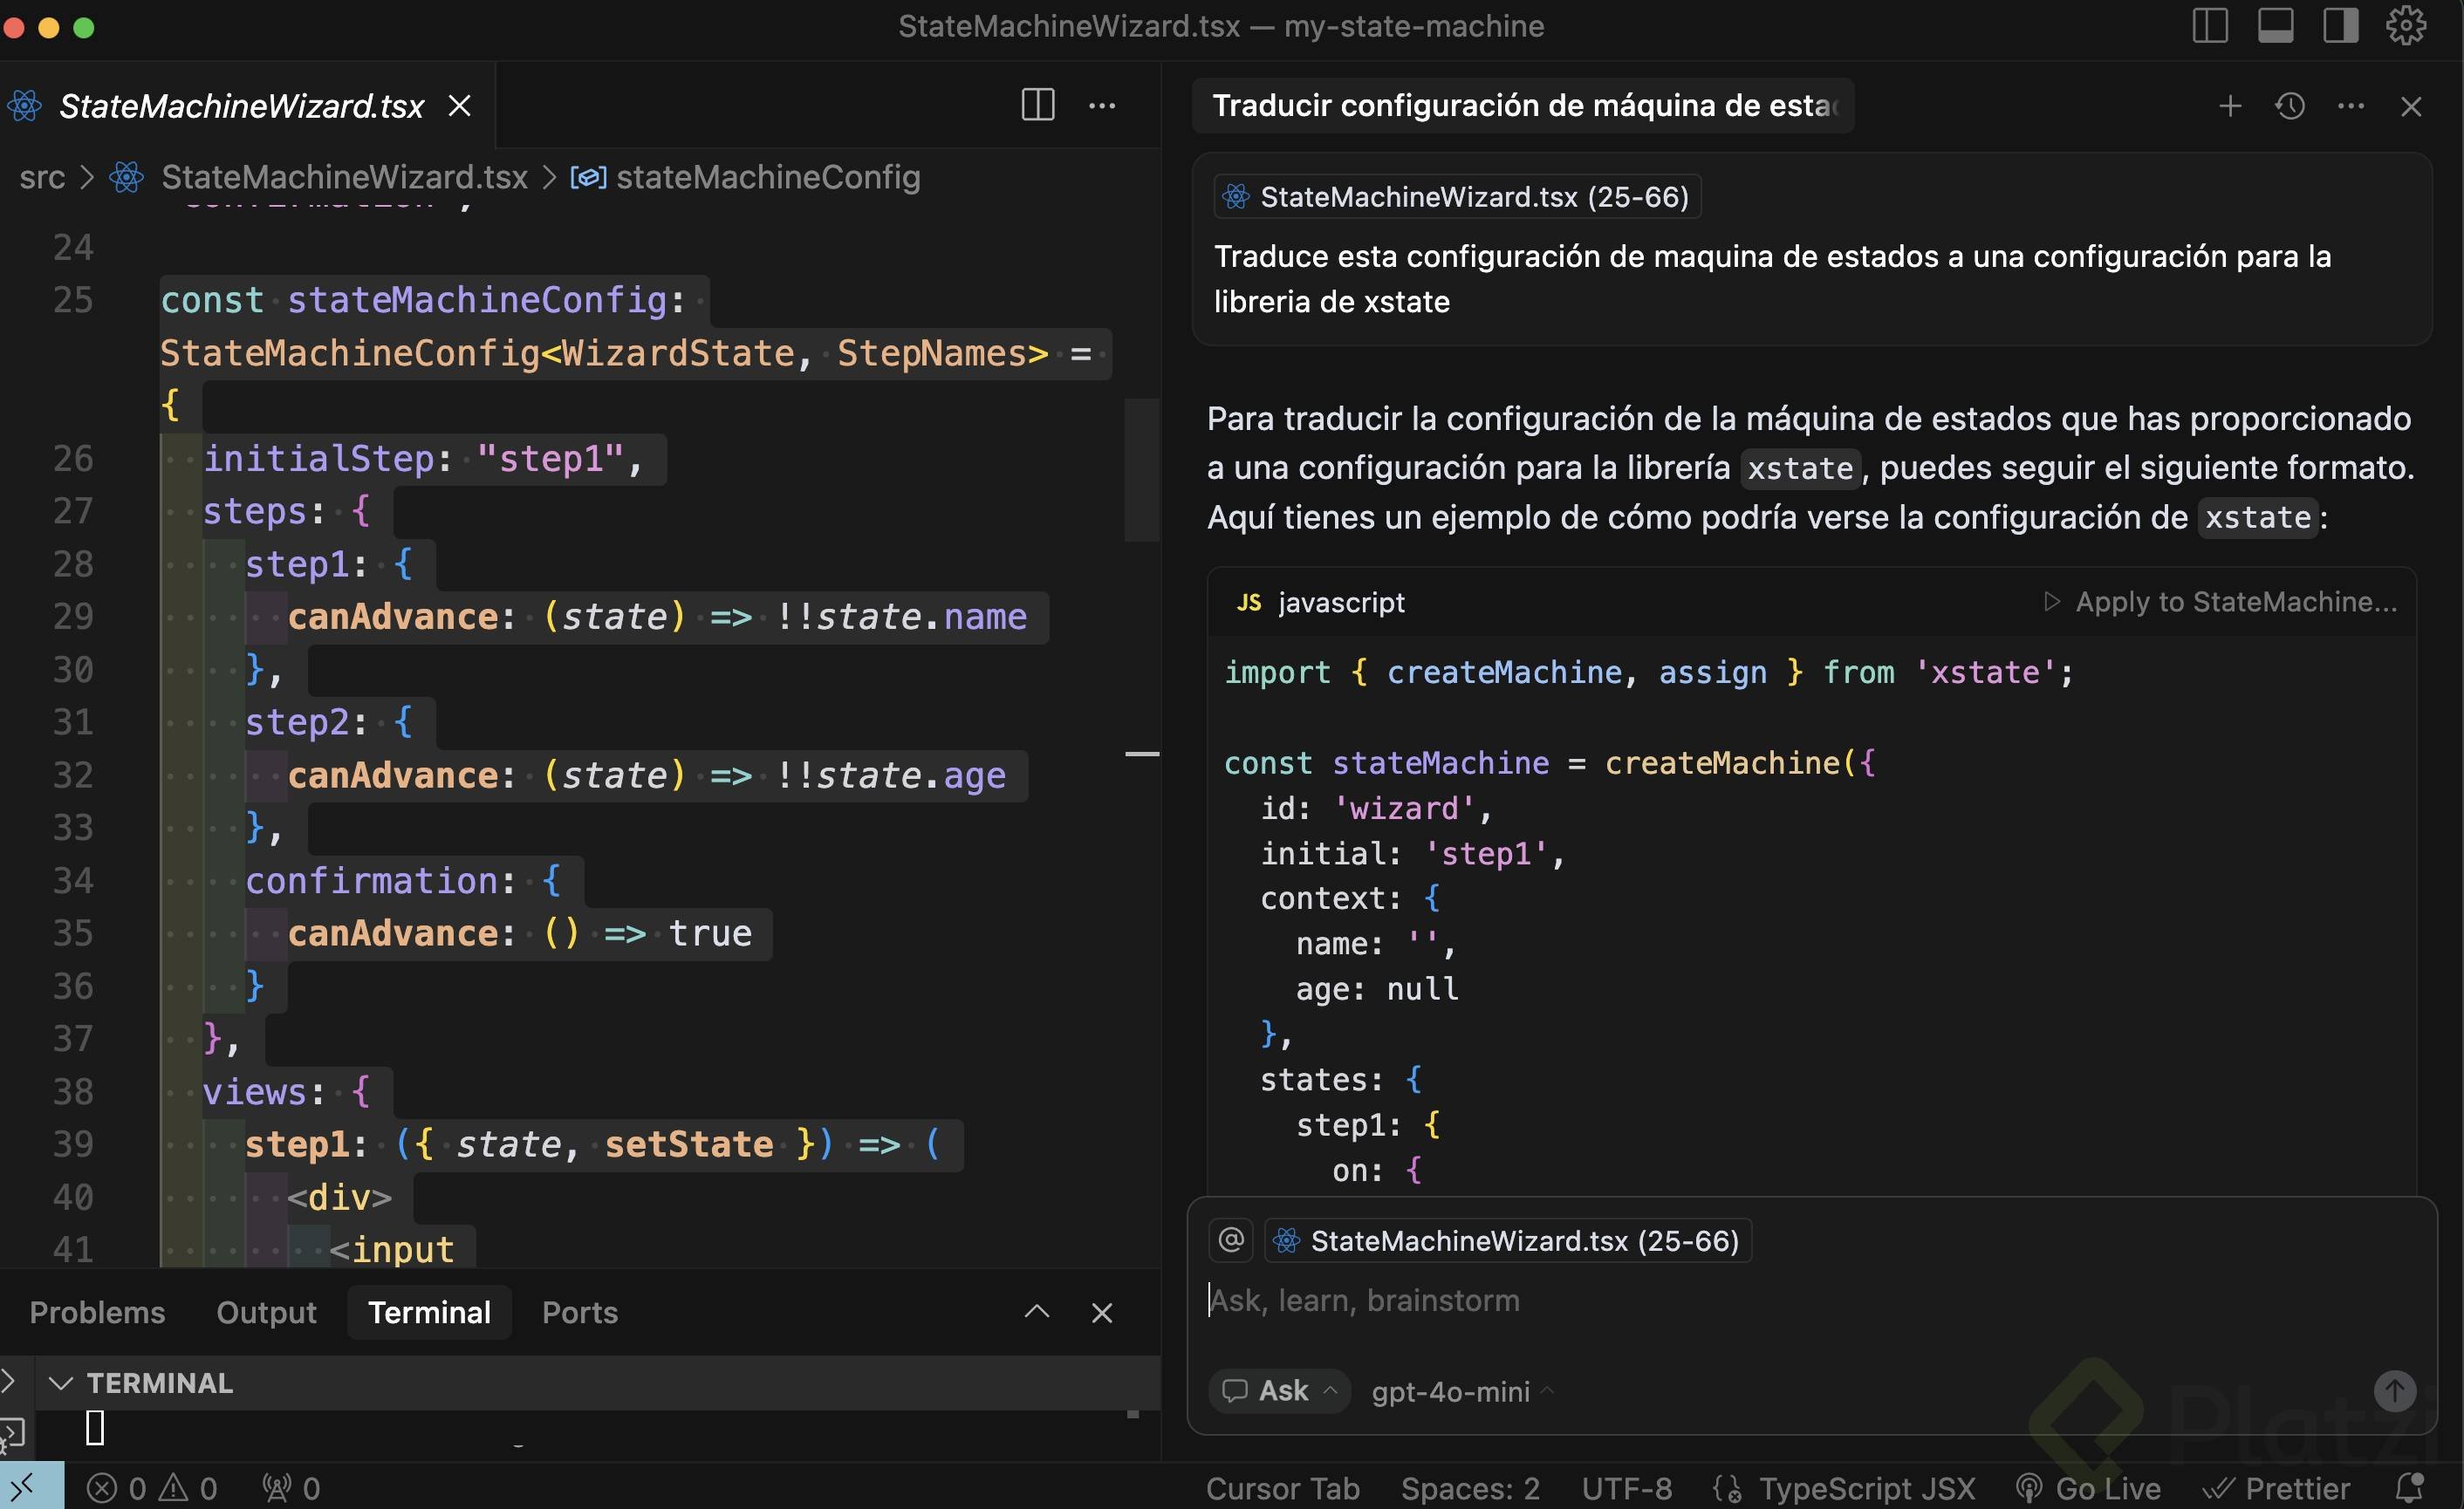Viewport: 2464px width, 1509px height.
Task: Open editor more actions menu
Action: (1101, 105)
